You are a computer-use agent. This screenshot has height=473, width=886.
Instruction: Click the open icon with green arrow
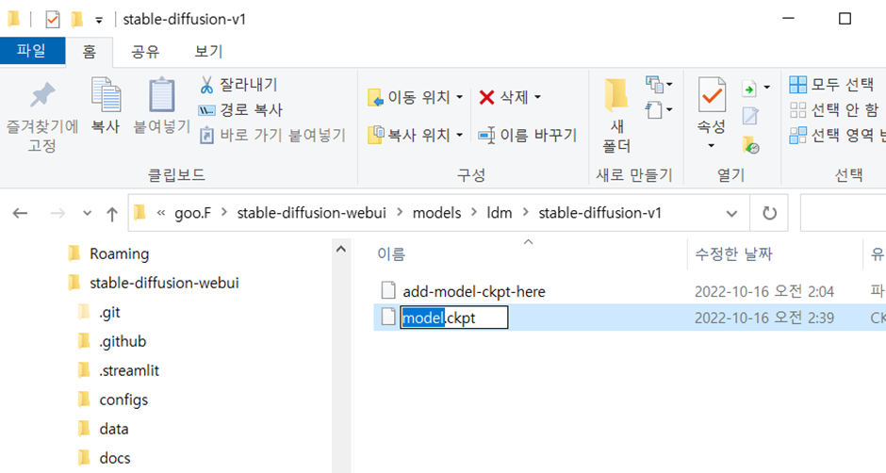tap(749, 89)
